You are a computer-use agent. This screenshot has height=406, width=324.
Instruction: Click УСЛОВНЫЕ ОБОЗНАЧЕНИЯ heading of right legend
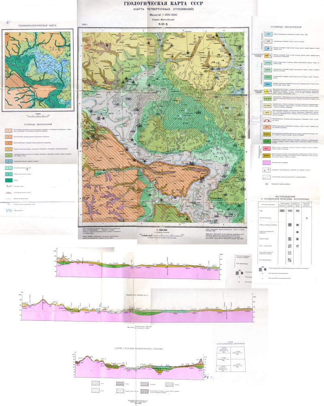coord(286,27)
